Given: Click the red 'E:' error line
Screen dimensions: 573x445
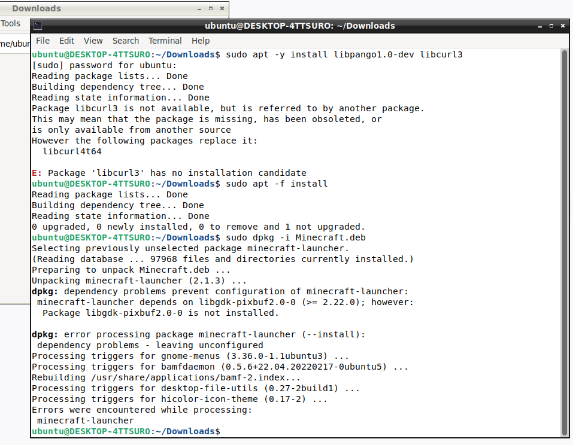Looking at the screenshot, I should [169, 173].
